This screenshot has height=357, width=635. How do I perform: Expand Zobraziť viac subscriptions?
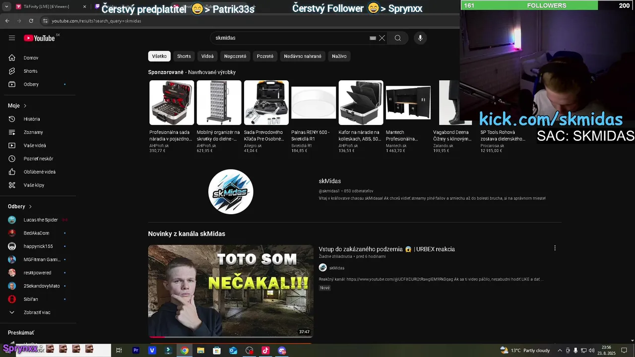click(x=38, y=312)
